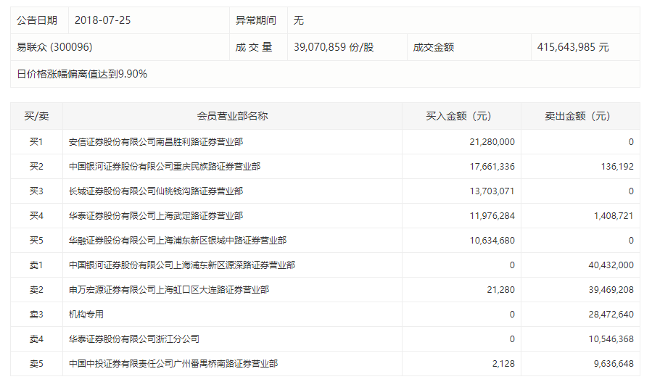Click the 买/卖 column header
The height and width of the screenshot is (382, 652).
(x=36, y=116)
